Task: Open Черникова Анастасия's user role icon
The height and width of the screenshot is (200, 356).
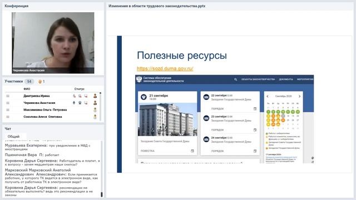Action: (x=95, y=103)
